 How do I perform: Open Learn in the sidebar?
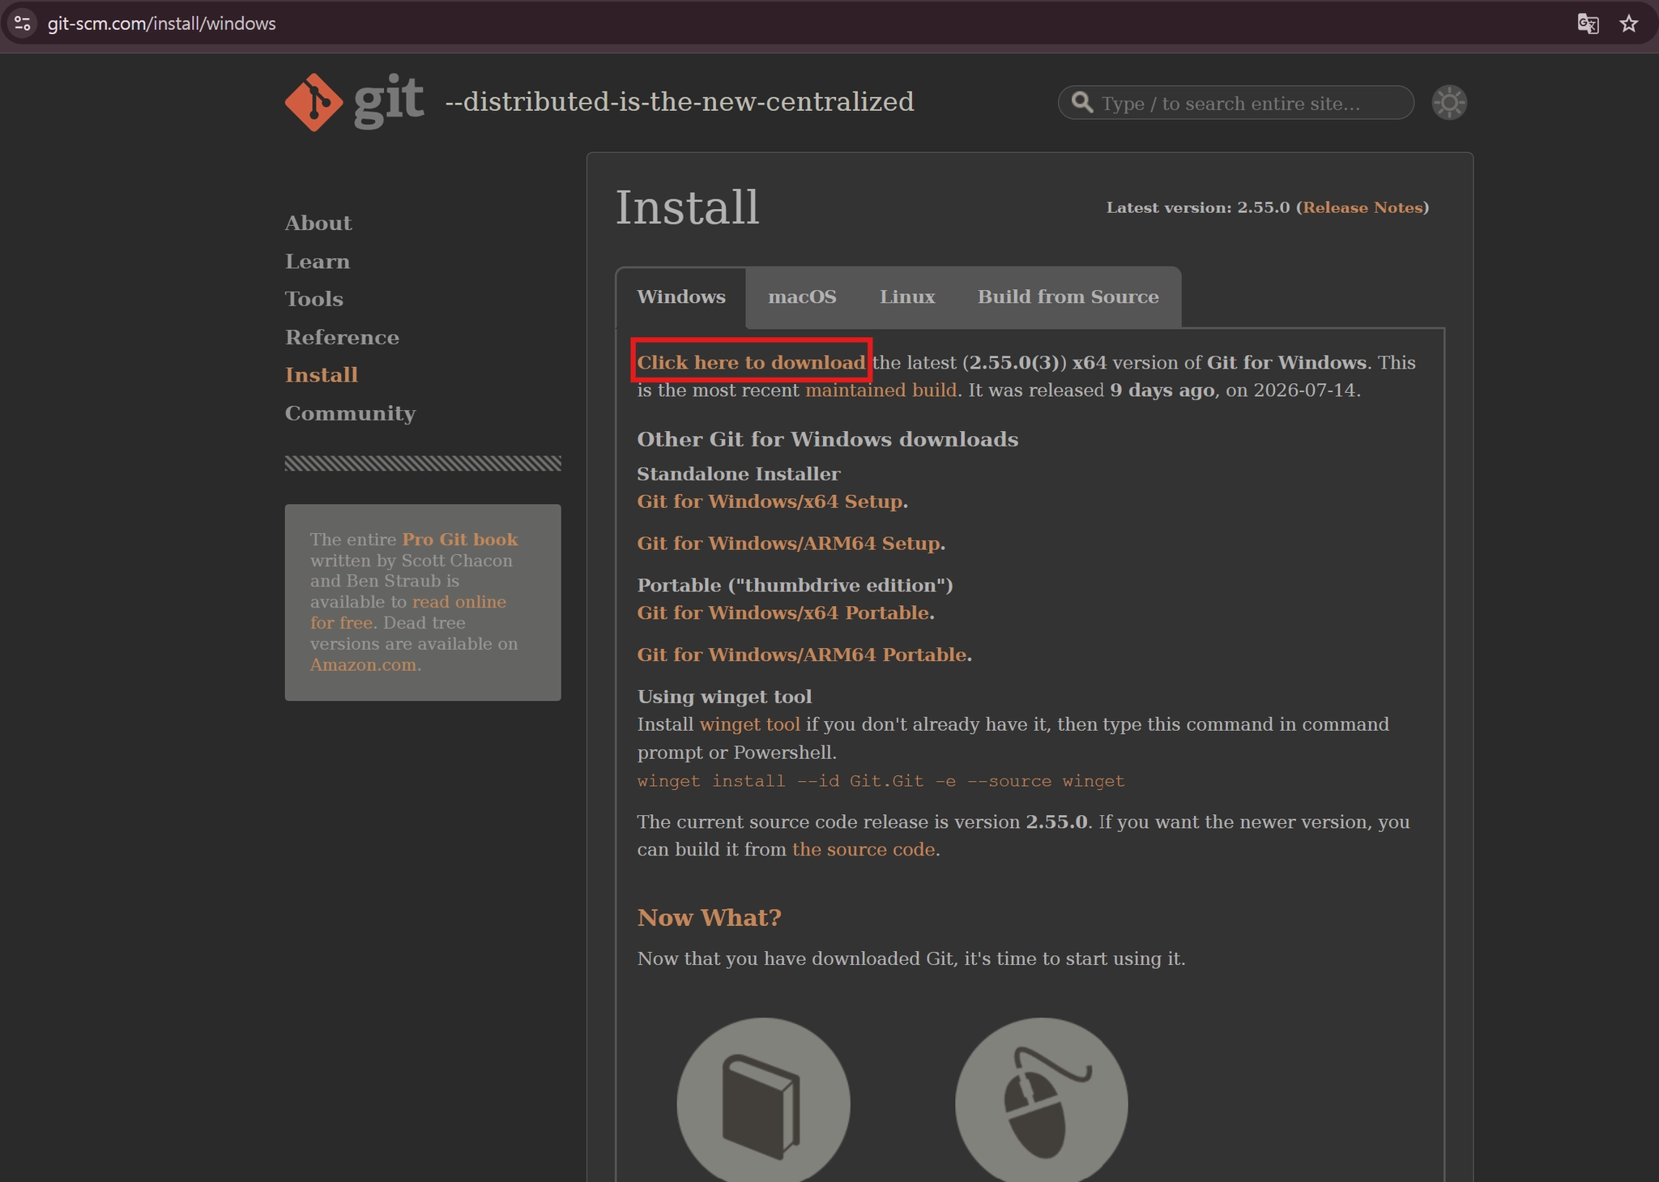(318, 262)
